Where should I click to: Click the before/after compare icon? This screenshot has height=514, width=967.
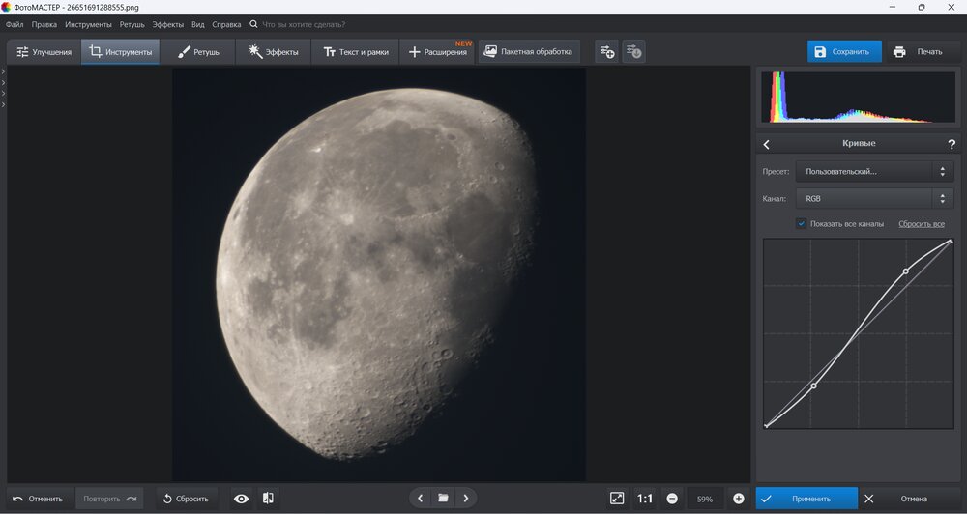coord(268,499)
